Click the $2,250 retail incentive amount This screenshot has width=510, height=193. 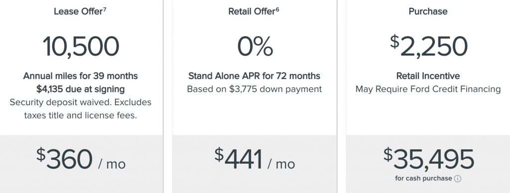pyautogui.click(x=429, y=46)
